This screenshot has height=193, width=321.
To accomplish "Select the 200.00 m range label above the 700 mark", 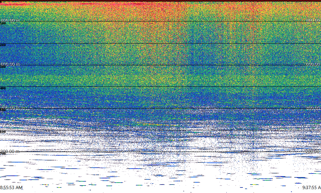I will click(10, 151).
